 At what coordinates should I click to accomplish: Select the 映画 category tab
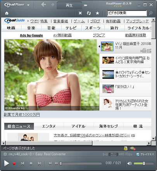[x=11, y=28]
